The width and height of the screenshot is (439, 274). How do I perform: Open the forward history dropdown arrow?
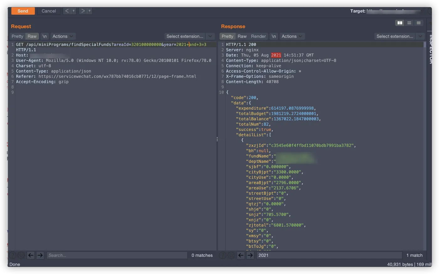pyautogui.click(x=89, y=11)
